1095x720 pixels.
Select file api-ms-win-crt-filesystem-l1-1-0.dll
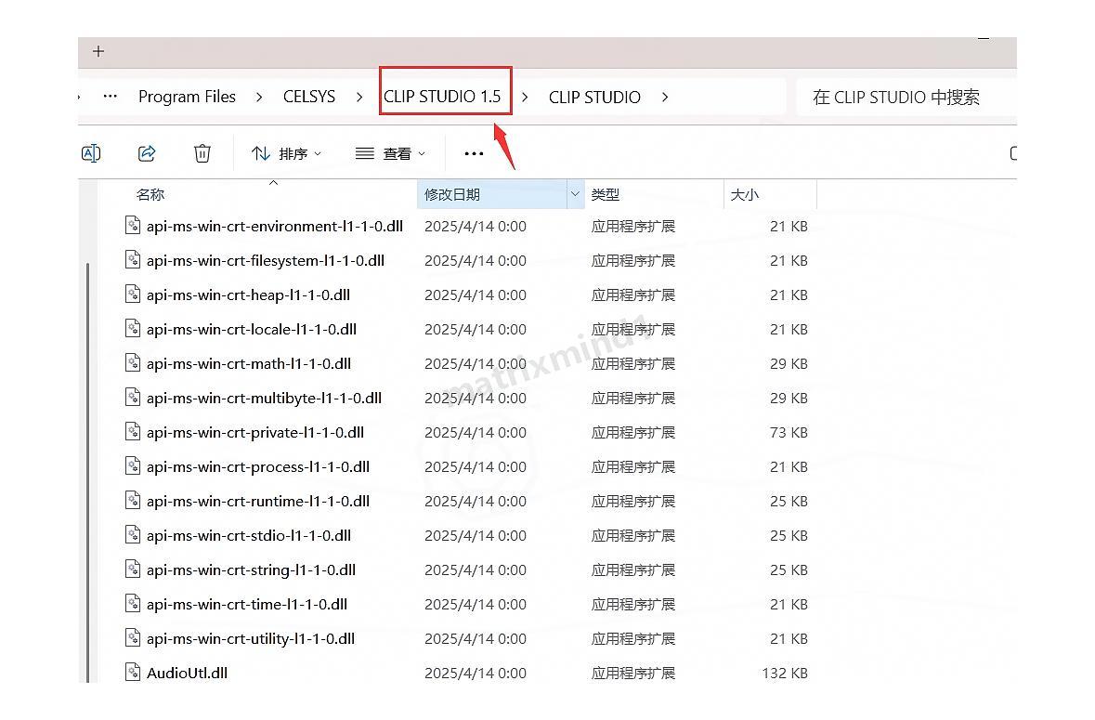(x=266, y=260)
